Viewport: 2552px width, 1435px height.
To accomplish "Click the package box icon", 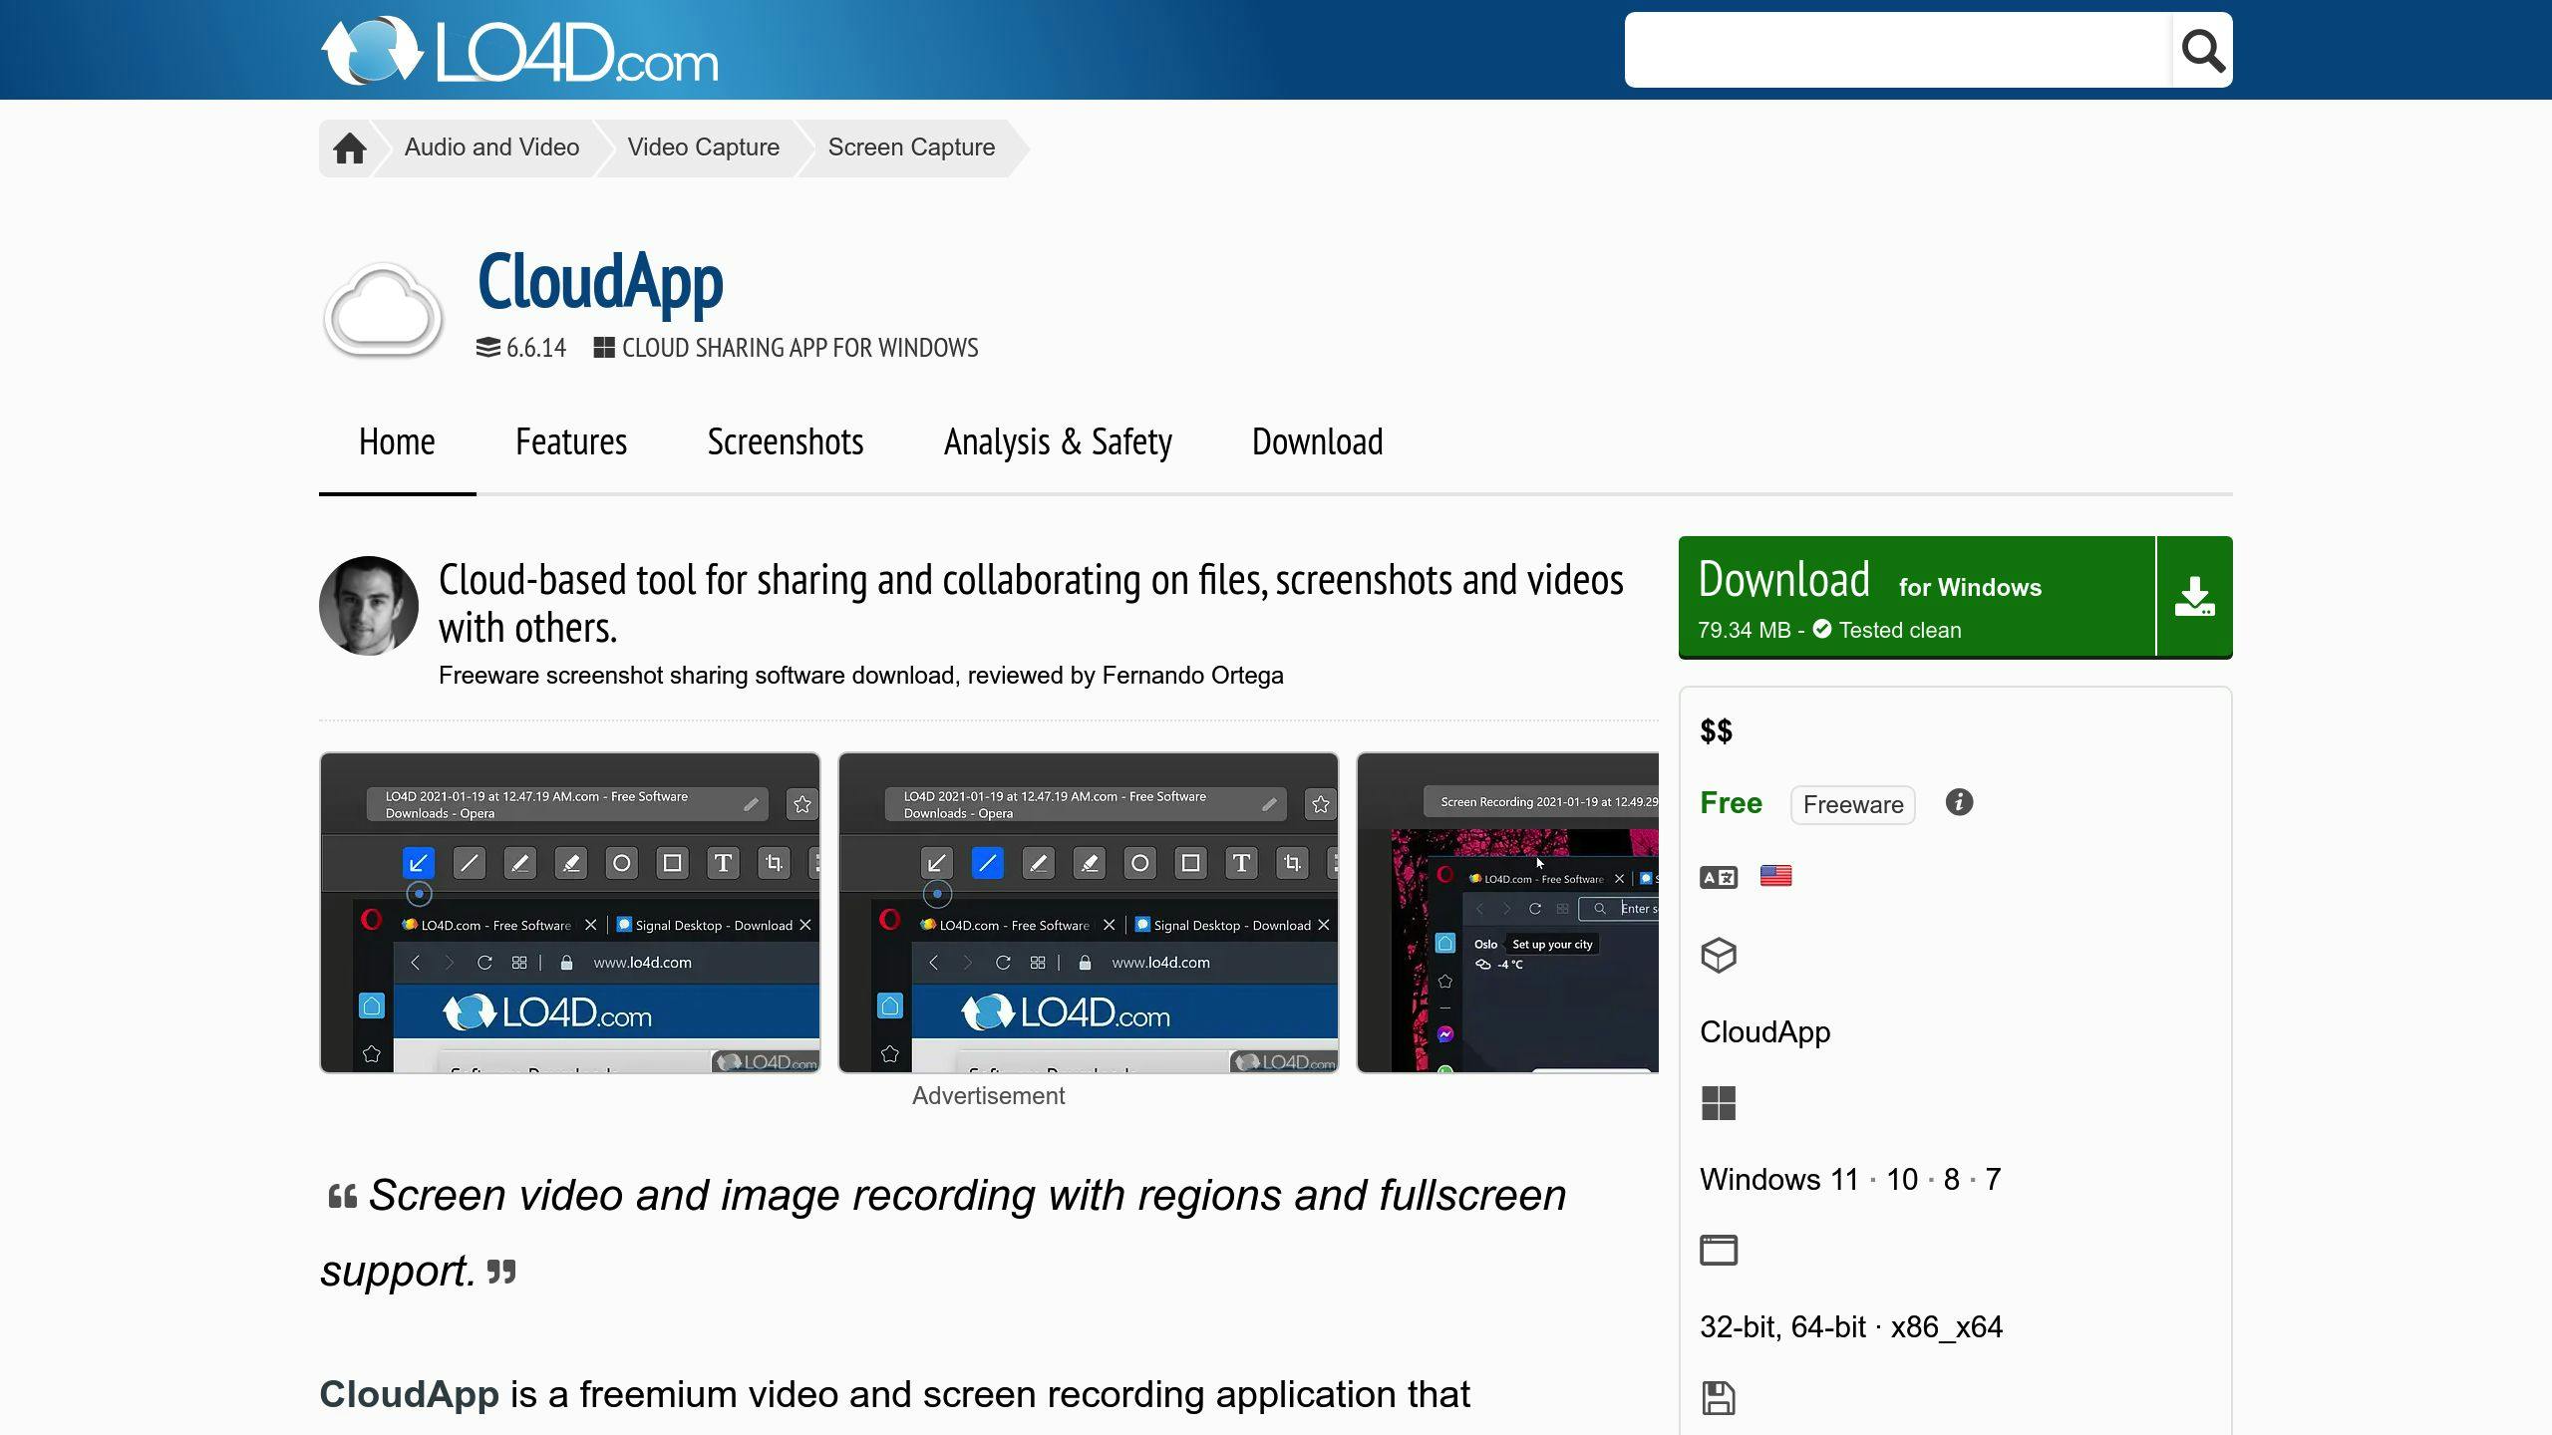I will (1719, 956).
